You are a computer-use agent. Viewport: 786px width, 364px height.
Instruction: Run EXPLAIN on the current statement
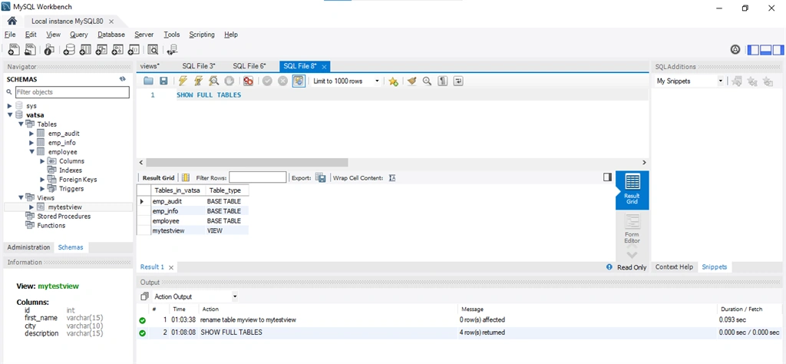coord(213,81)
